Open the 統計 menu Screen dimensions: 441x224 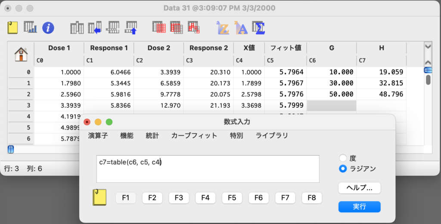pyautogui.click(x=152, y=136)
